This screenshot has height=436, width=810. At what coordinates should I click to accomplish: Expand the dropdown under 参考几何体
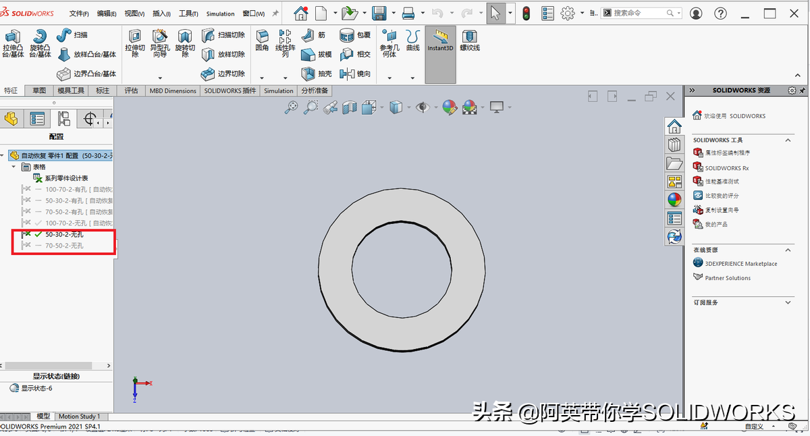tap(389, 78)
